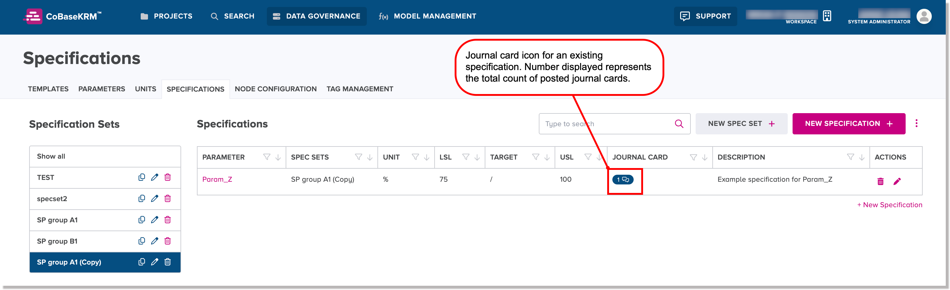Duplicate the SP group A1 (Copy) set

coord(142,262)
